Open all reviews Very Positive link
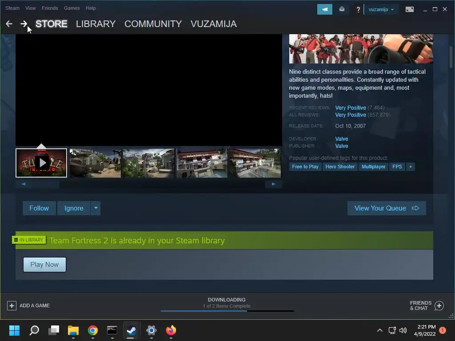Image resolution: width=455 pixels, height=341 pixels. [x=351, y=115]
